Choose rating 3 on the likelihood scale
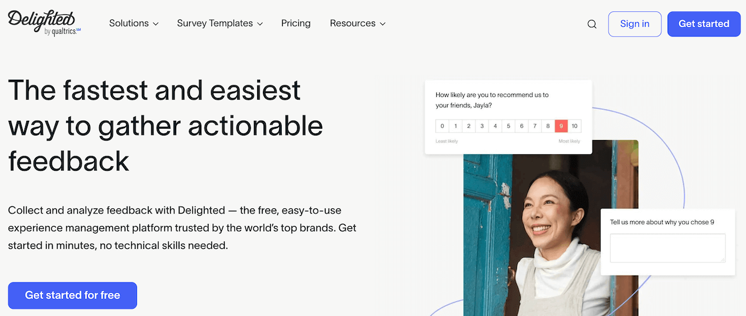746x316 pixels. click(482, 126)
